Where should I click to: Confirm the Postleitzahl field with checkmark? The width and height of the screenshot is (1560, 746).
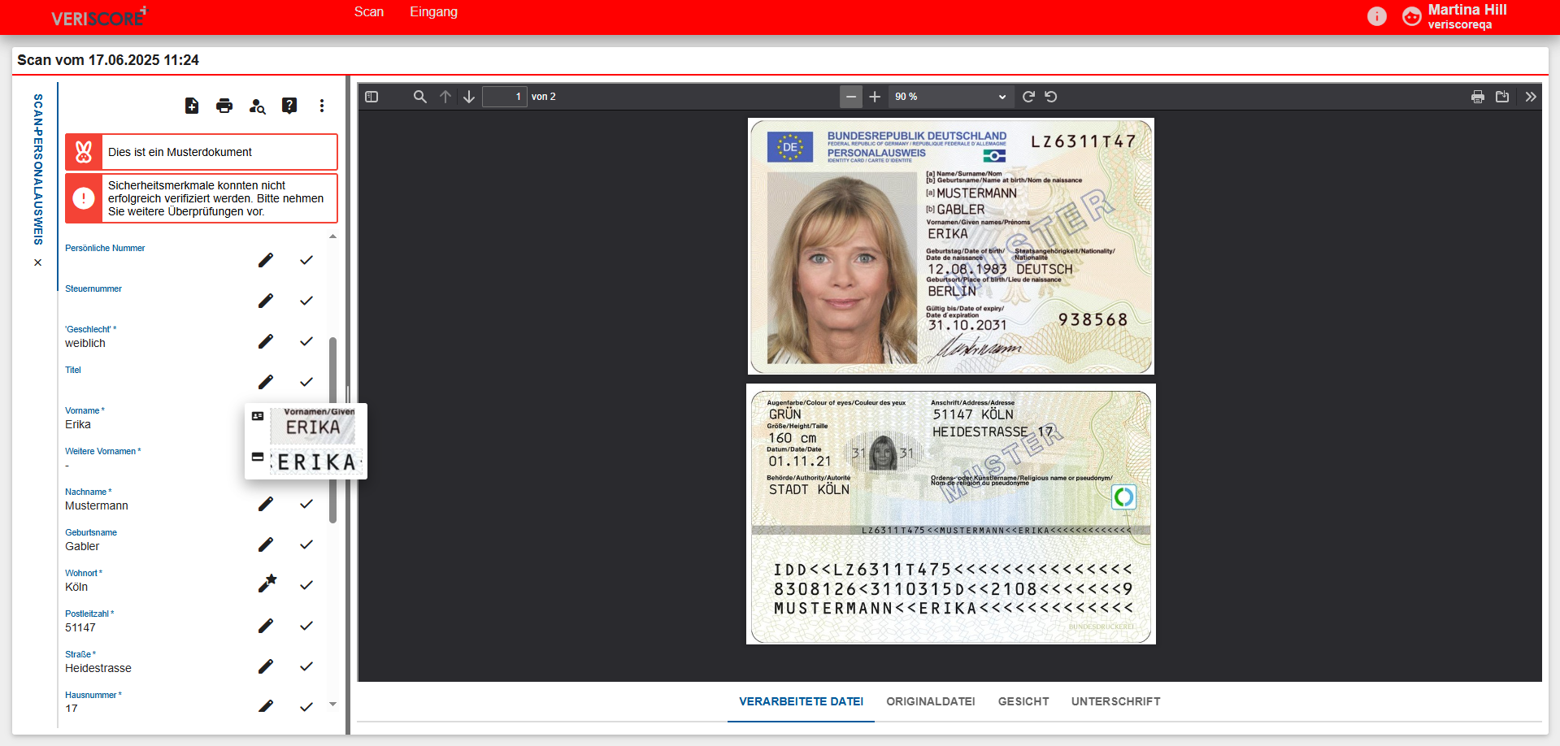pos(306,626)
